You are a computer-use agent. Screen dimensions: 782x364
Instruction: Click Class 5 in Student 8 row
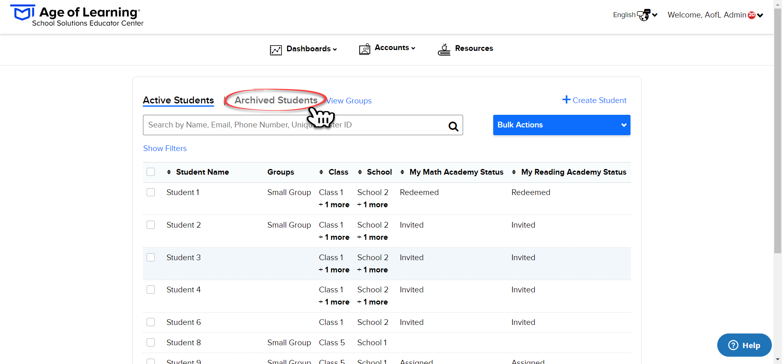332,342
